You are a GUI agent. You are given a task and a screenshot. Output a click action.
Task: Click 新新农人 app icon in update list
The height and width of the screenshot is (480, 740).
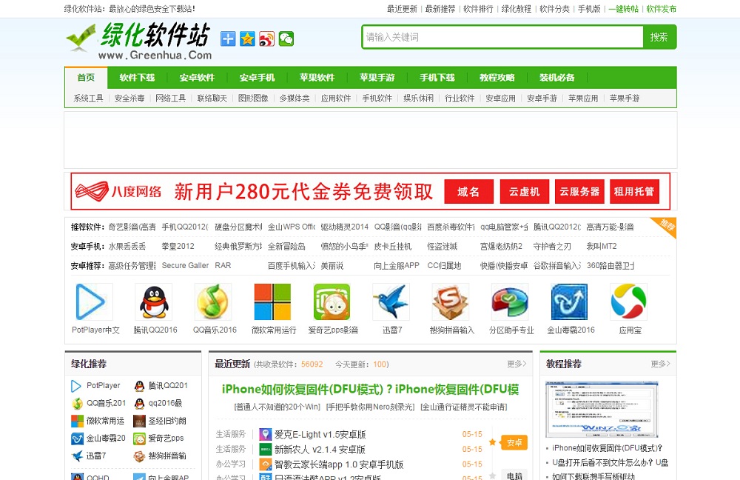266,450
